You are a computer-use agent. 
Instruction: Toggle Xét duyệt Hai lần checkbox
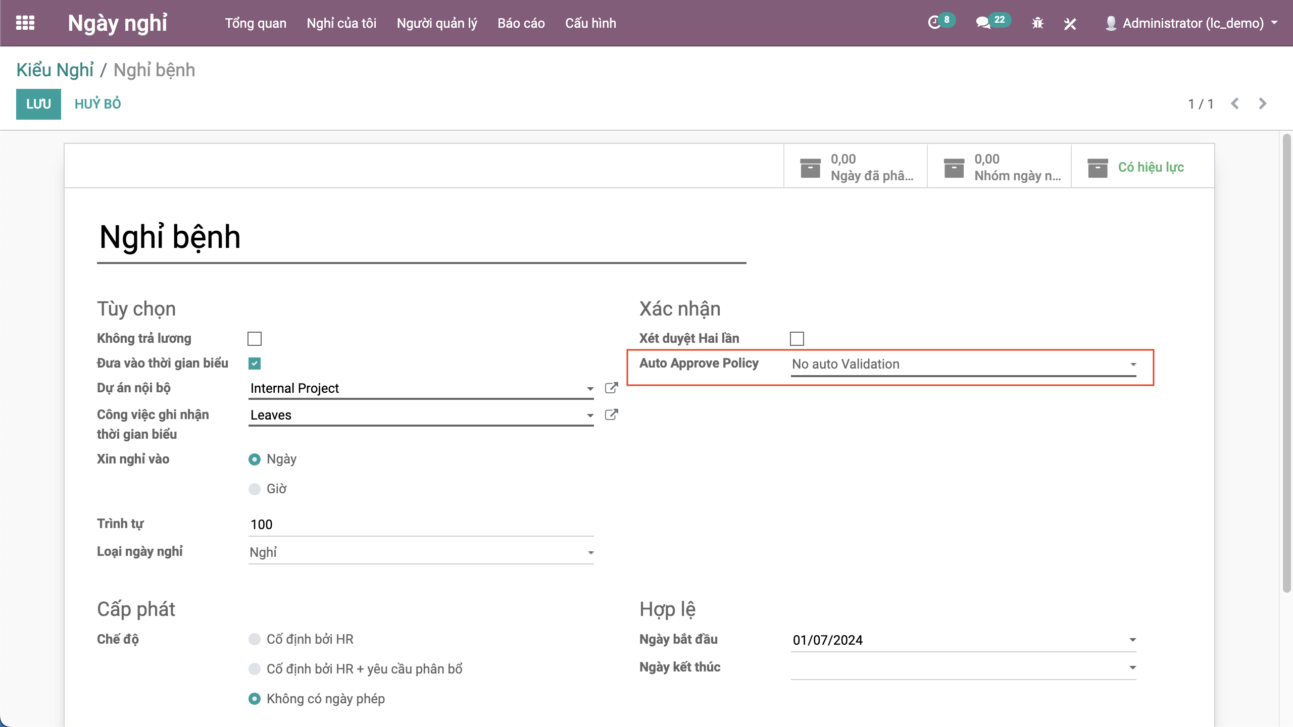pos(797,338)
